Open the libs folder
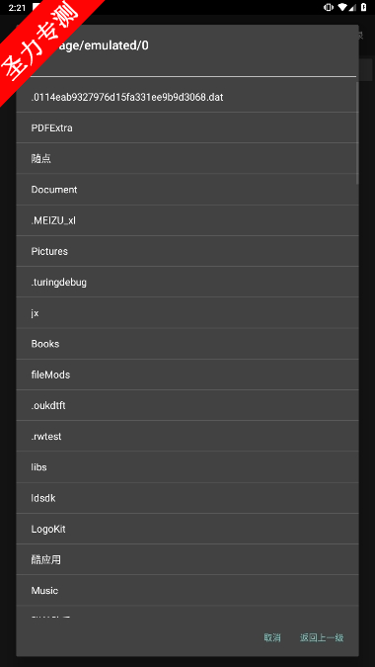 click(x=187, y=467)
